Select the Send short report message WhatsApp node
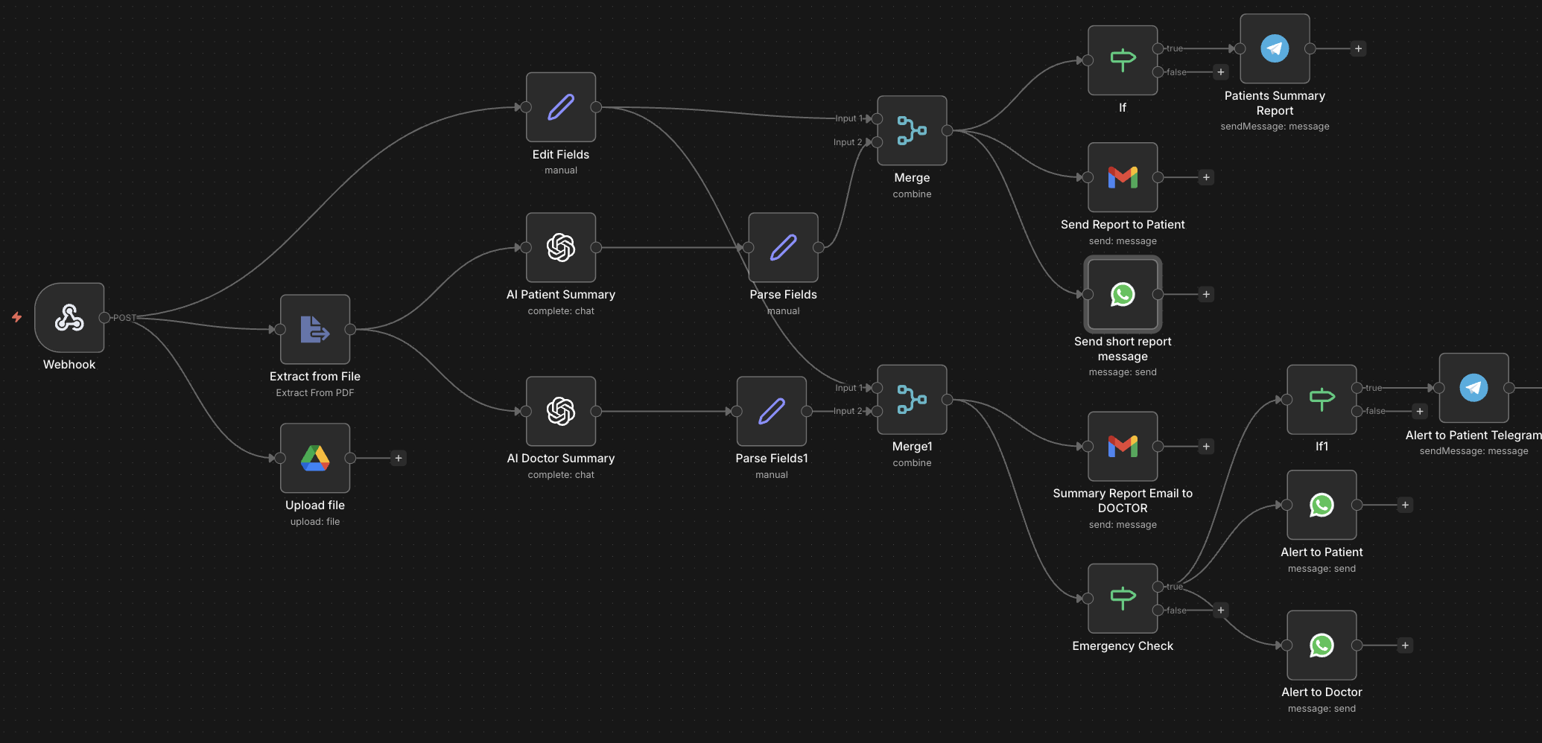Viewport: 1542px width, 743px height. 1123,294
